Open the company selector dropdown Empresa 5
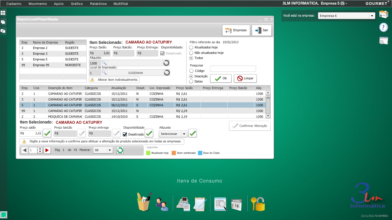 pos(346,16)
